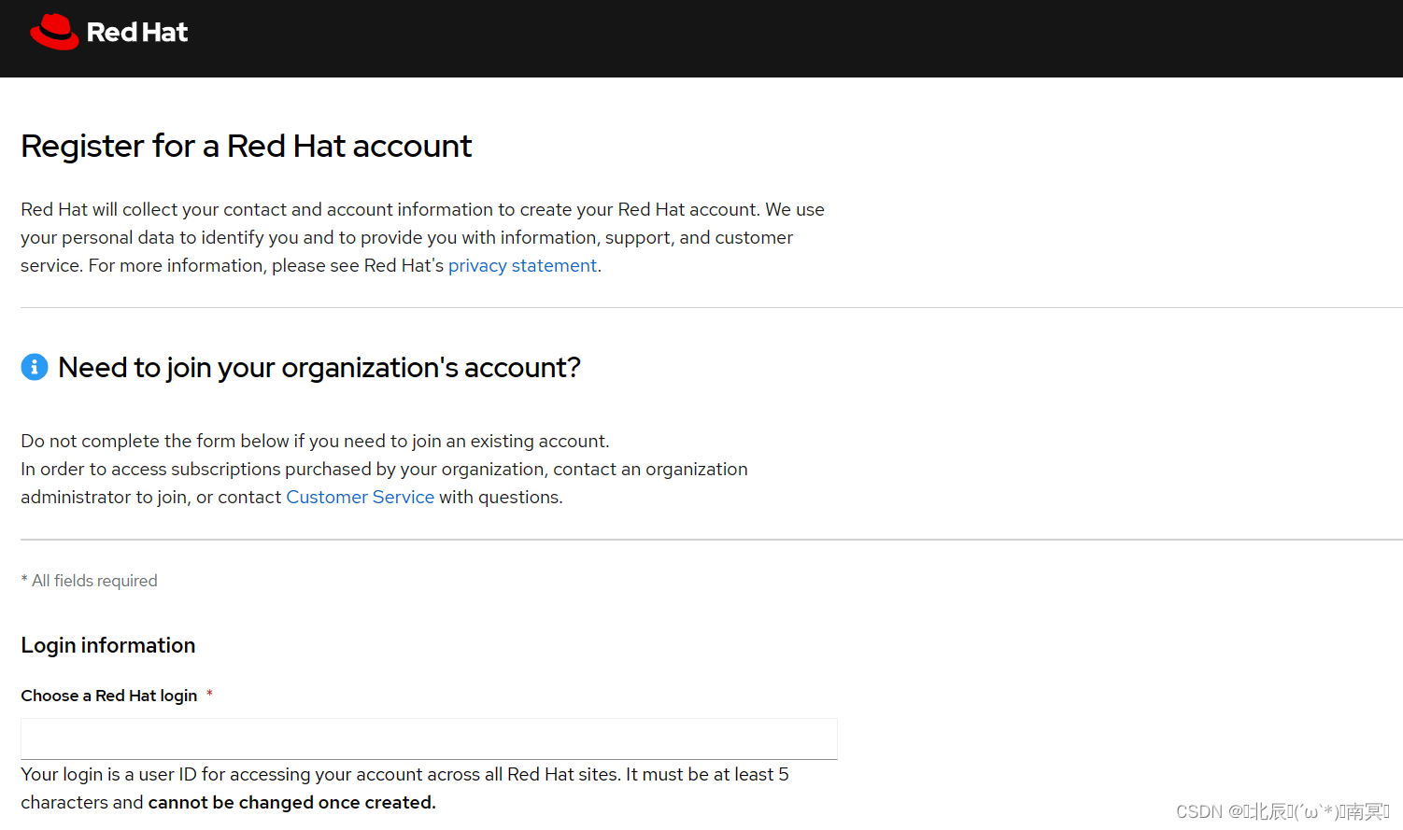The height and width of the screenshot is (830, 1403).
Task: Click the 'Need to join your organization's account?' heading
Action: click(x=319, y=368)
